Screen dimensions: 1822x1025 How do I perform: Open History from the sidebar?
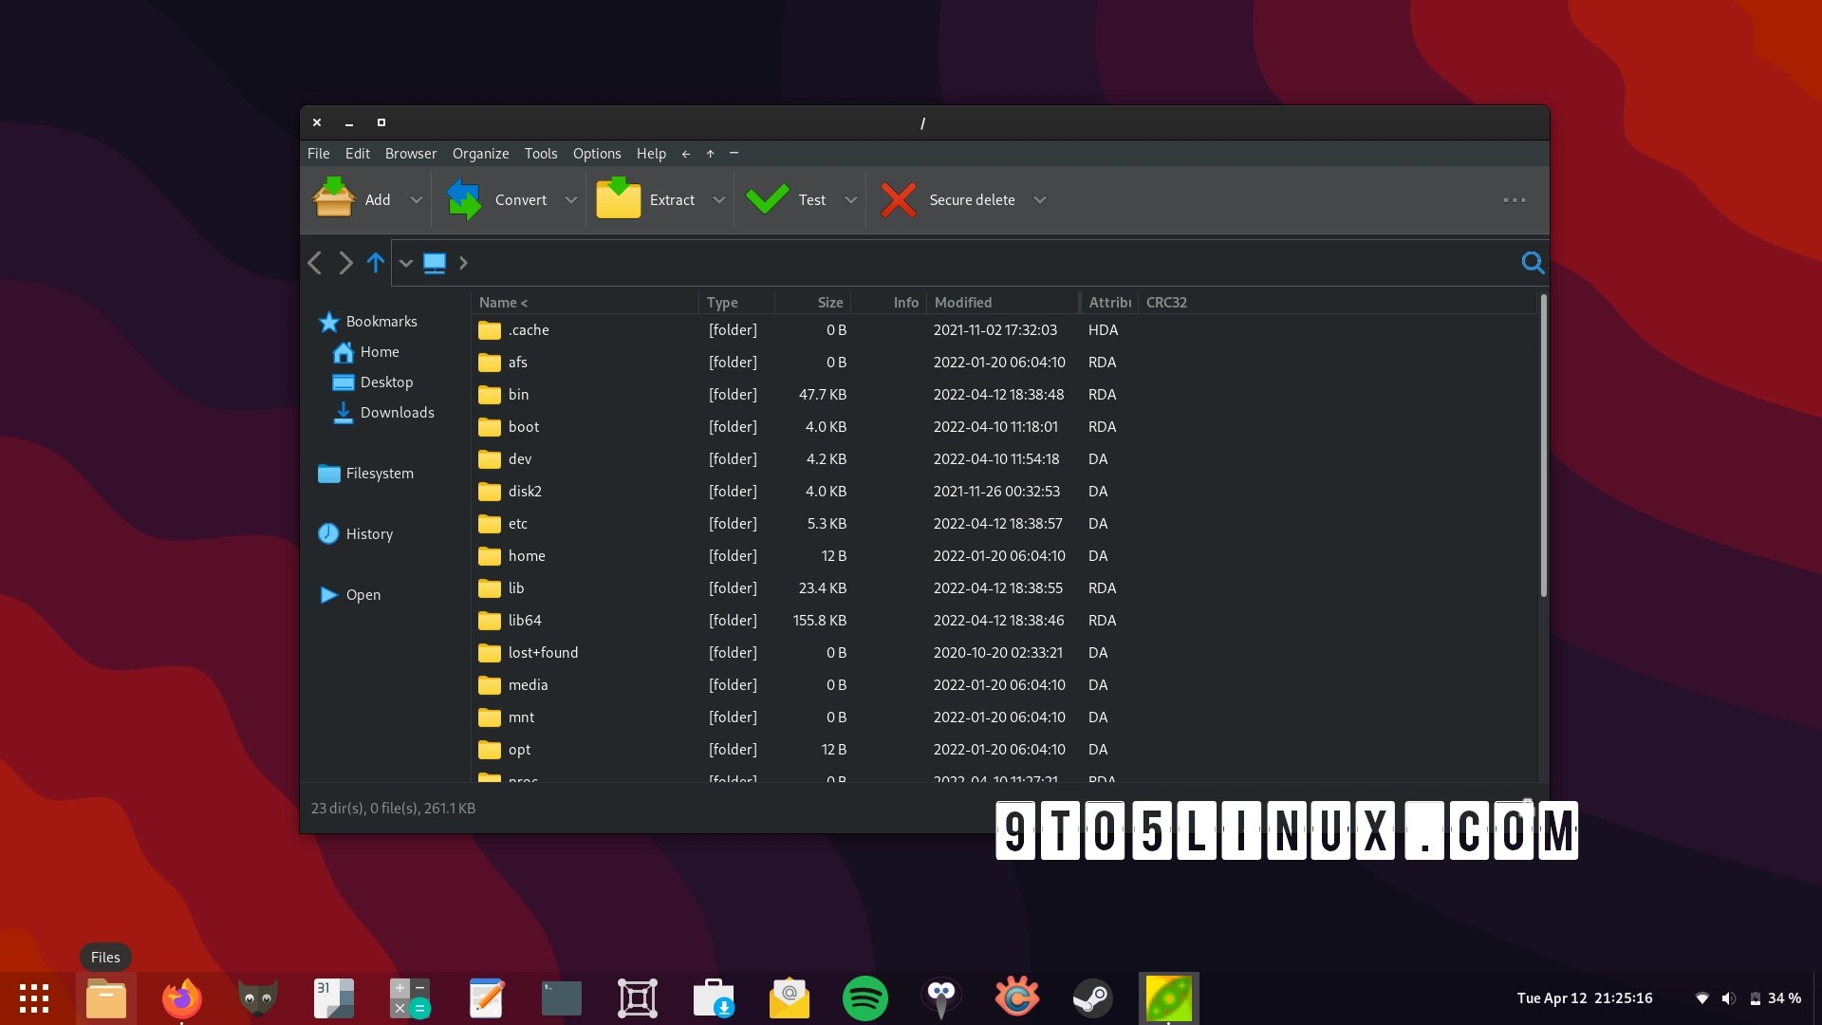368,533
